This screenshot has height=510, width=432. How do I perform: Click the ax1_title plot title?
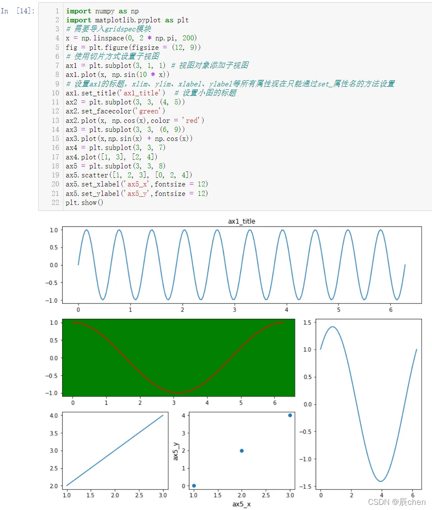(x=241, y=221)
